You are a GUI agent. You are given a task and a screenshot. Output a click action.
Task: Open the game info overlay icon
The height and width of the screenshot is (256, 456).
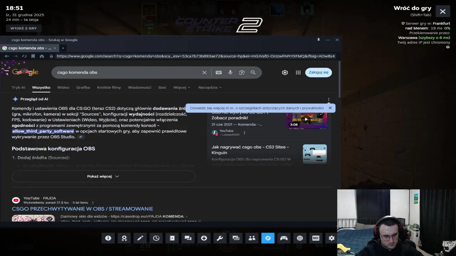click(x=108, y=238)
